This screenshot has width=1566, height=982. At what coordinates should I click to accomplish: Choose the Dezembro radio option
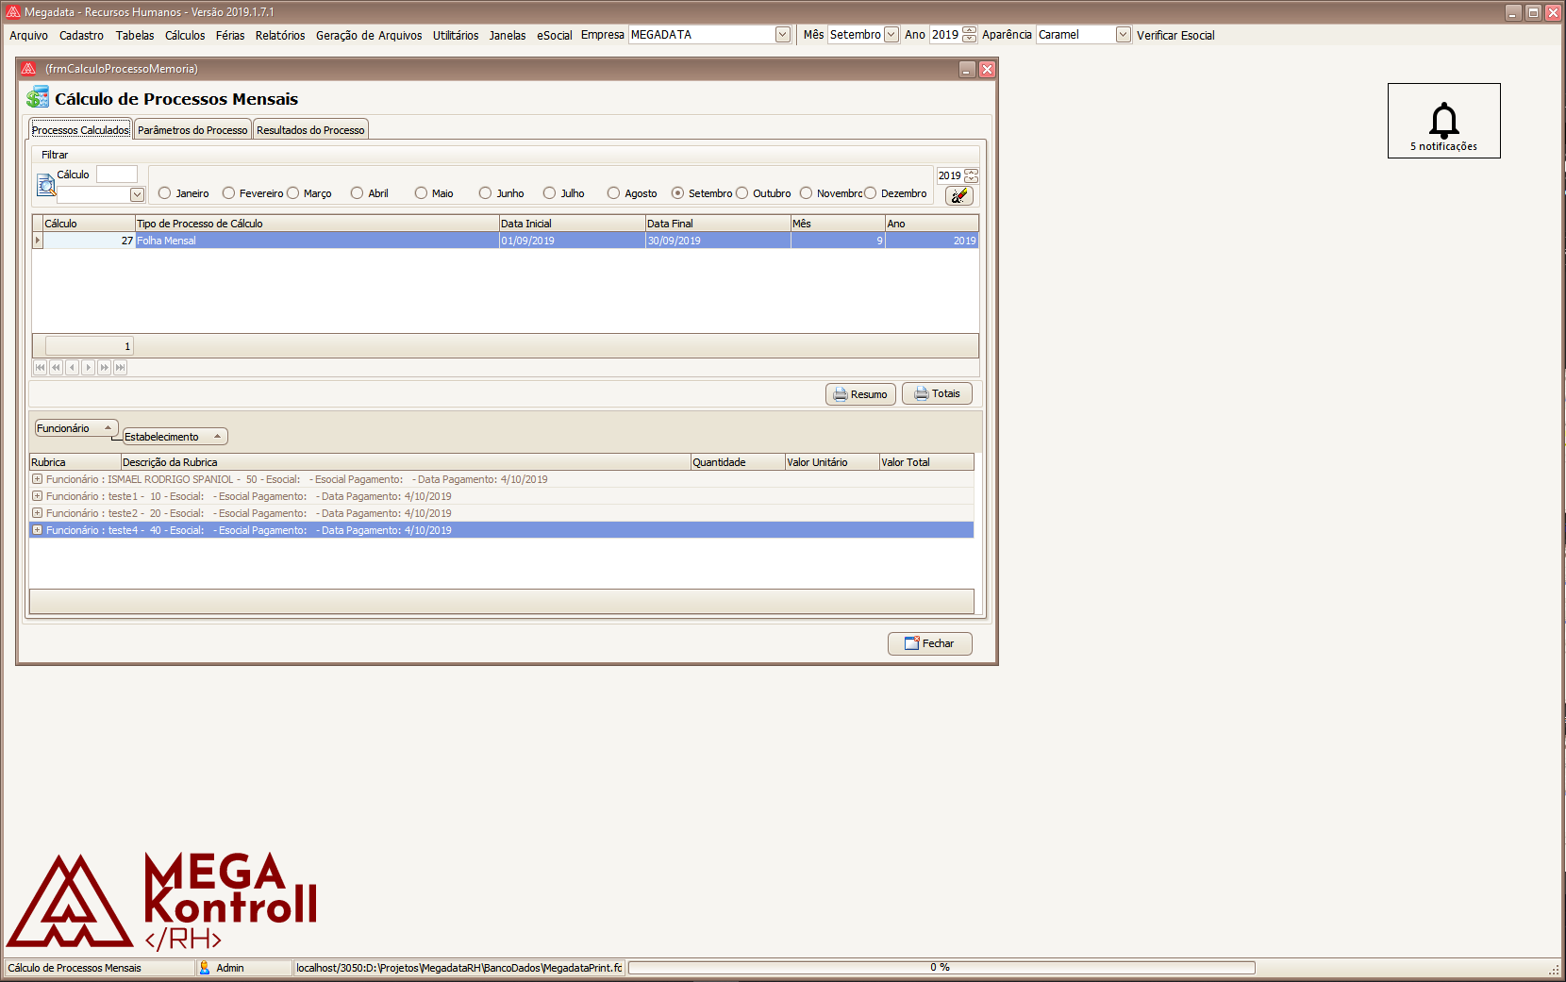[871, 193]
